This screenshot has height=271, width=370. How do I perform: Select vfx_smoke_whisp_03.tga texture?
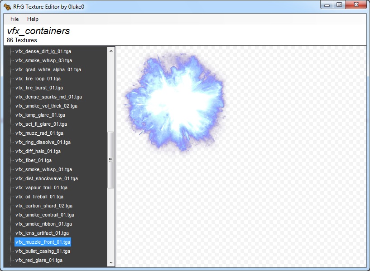coord(43,60)
